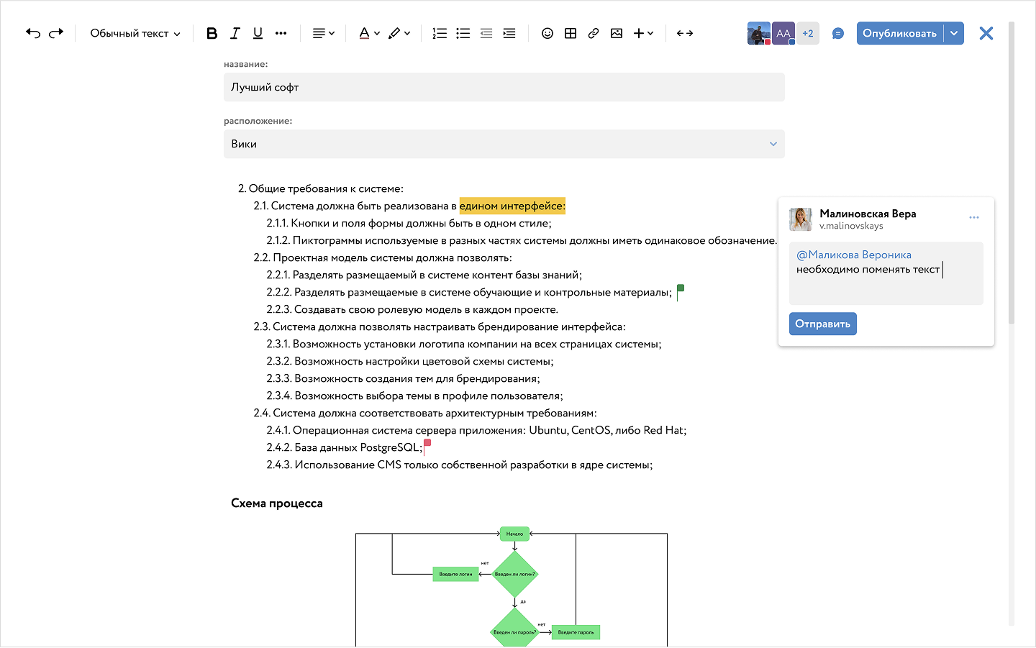Click the 'Введите логин' flowchart box
Screen dimensions: 1036x648
click(x=455, y=574)
